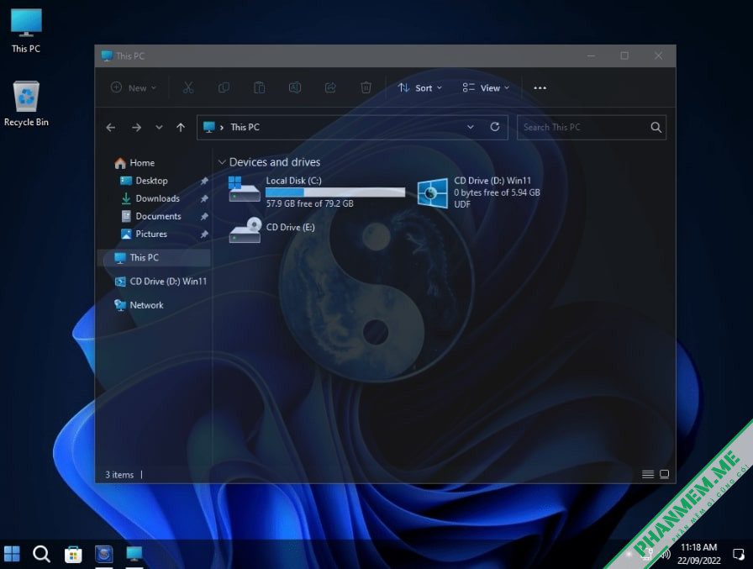Select the CD Drive (D:) Win11 icon
This screenshot has height=569, width=753.
(432, 193)
